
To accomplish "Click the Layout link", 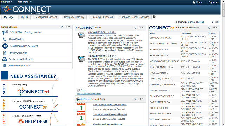I will pos(200,22).
